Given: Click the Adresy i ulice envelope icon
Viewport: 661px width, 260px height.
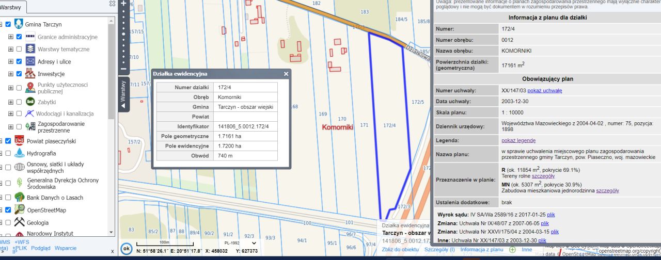Looking at the screenshot, I should click(30, 61).
